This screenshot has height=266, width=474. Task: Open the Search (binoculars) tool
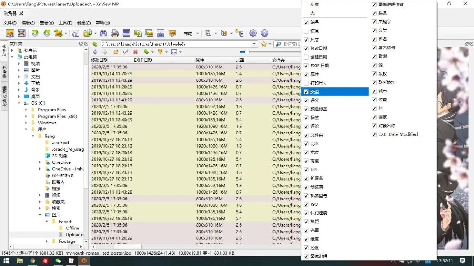pos(103,33)
